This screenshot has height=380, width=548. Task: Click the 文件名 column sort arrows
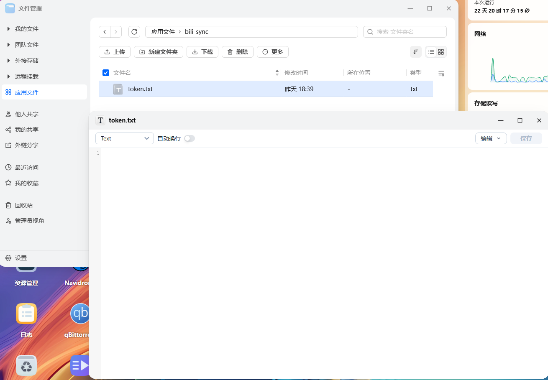click(x=277, y=73)
